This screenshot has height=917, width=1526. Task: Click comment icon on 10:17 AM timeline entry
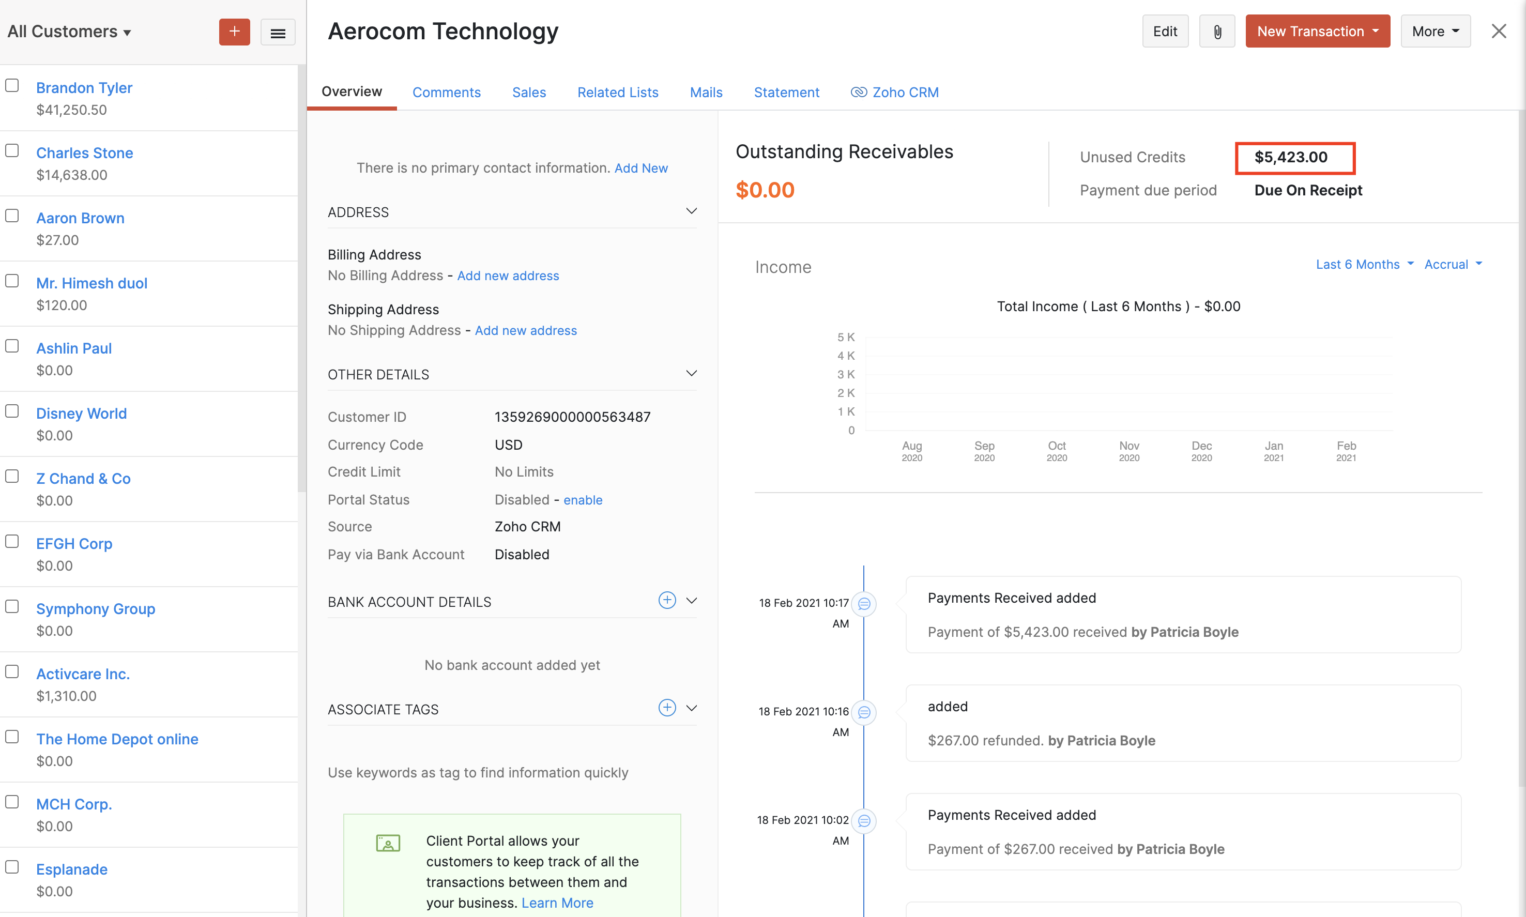click(x=864, y=604)
